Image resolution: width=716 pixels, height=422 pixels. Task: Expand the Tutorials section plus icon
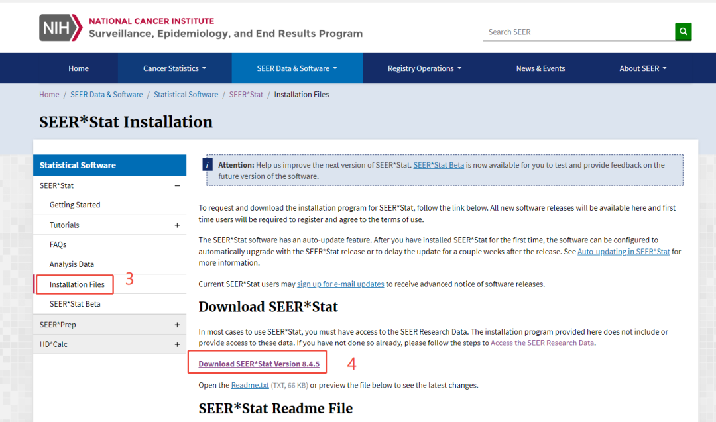[177, 225]
